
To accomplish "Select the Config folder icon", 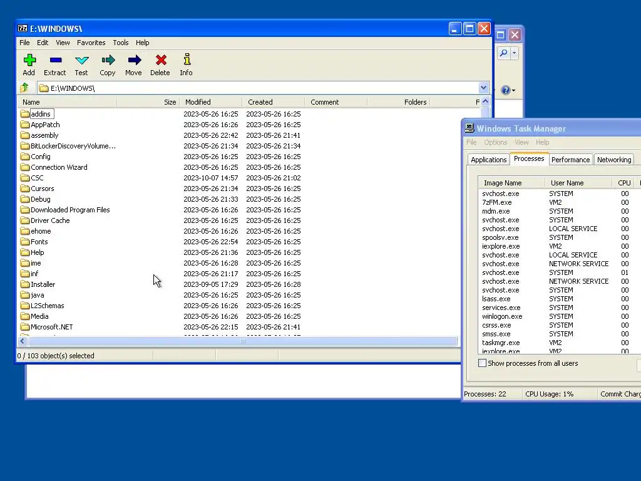I will [x=25, y=156].
